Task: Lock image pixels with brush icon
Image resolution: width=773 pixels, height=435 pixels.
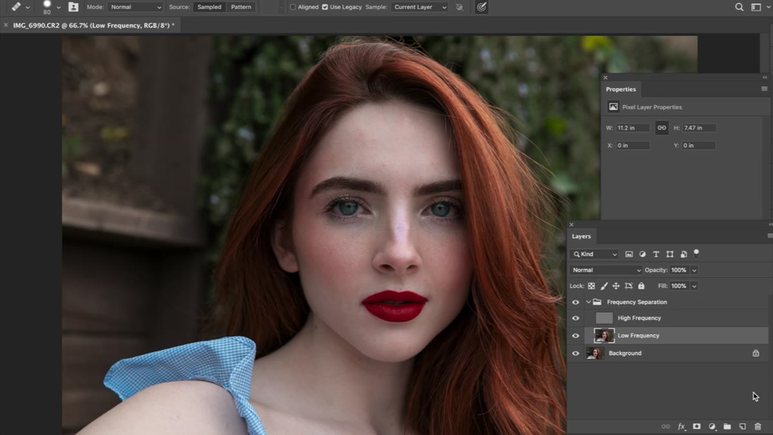Action: pos(604,286)
